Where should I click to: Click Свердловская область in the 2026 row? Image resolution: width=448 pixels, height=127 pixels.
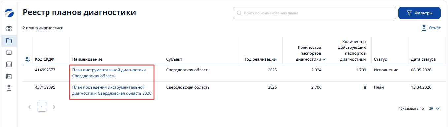[x=188, y=87]
